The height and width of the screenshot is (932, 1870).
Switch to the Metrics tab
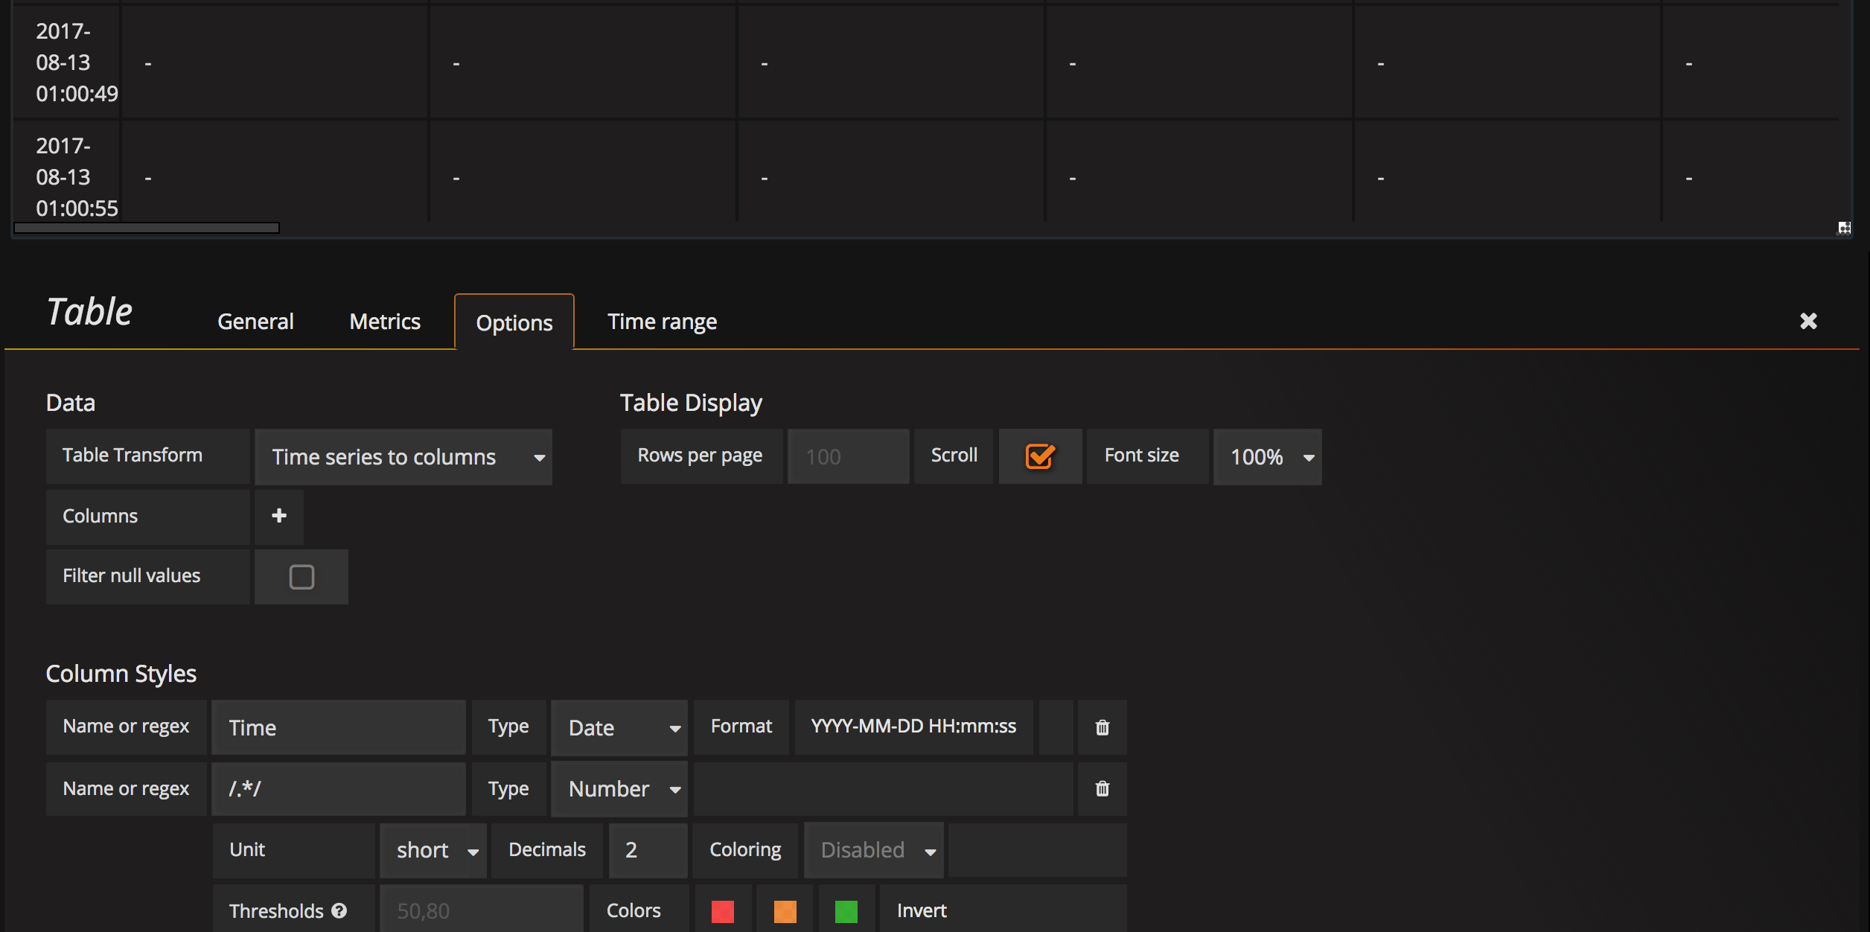coord(384,321)
